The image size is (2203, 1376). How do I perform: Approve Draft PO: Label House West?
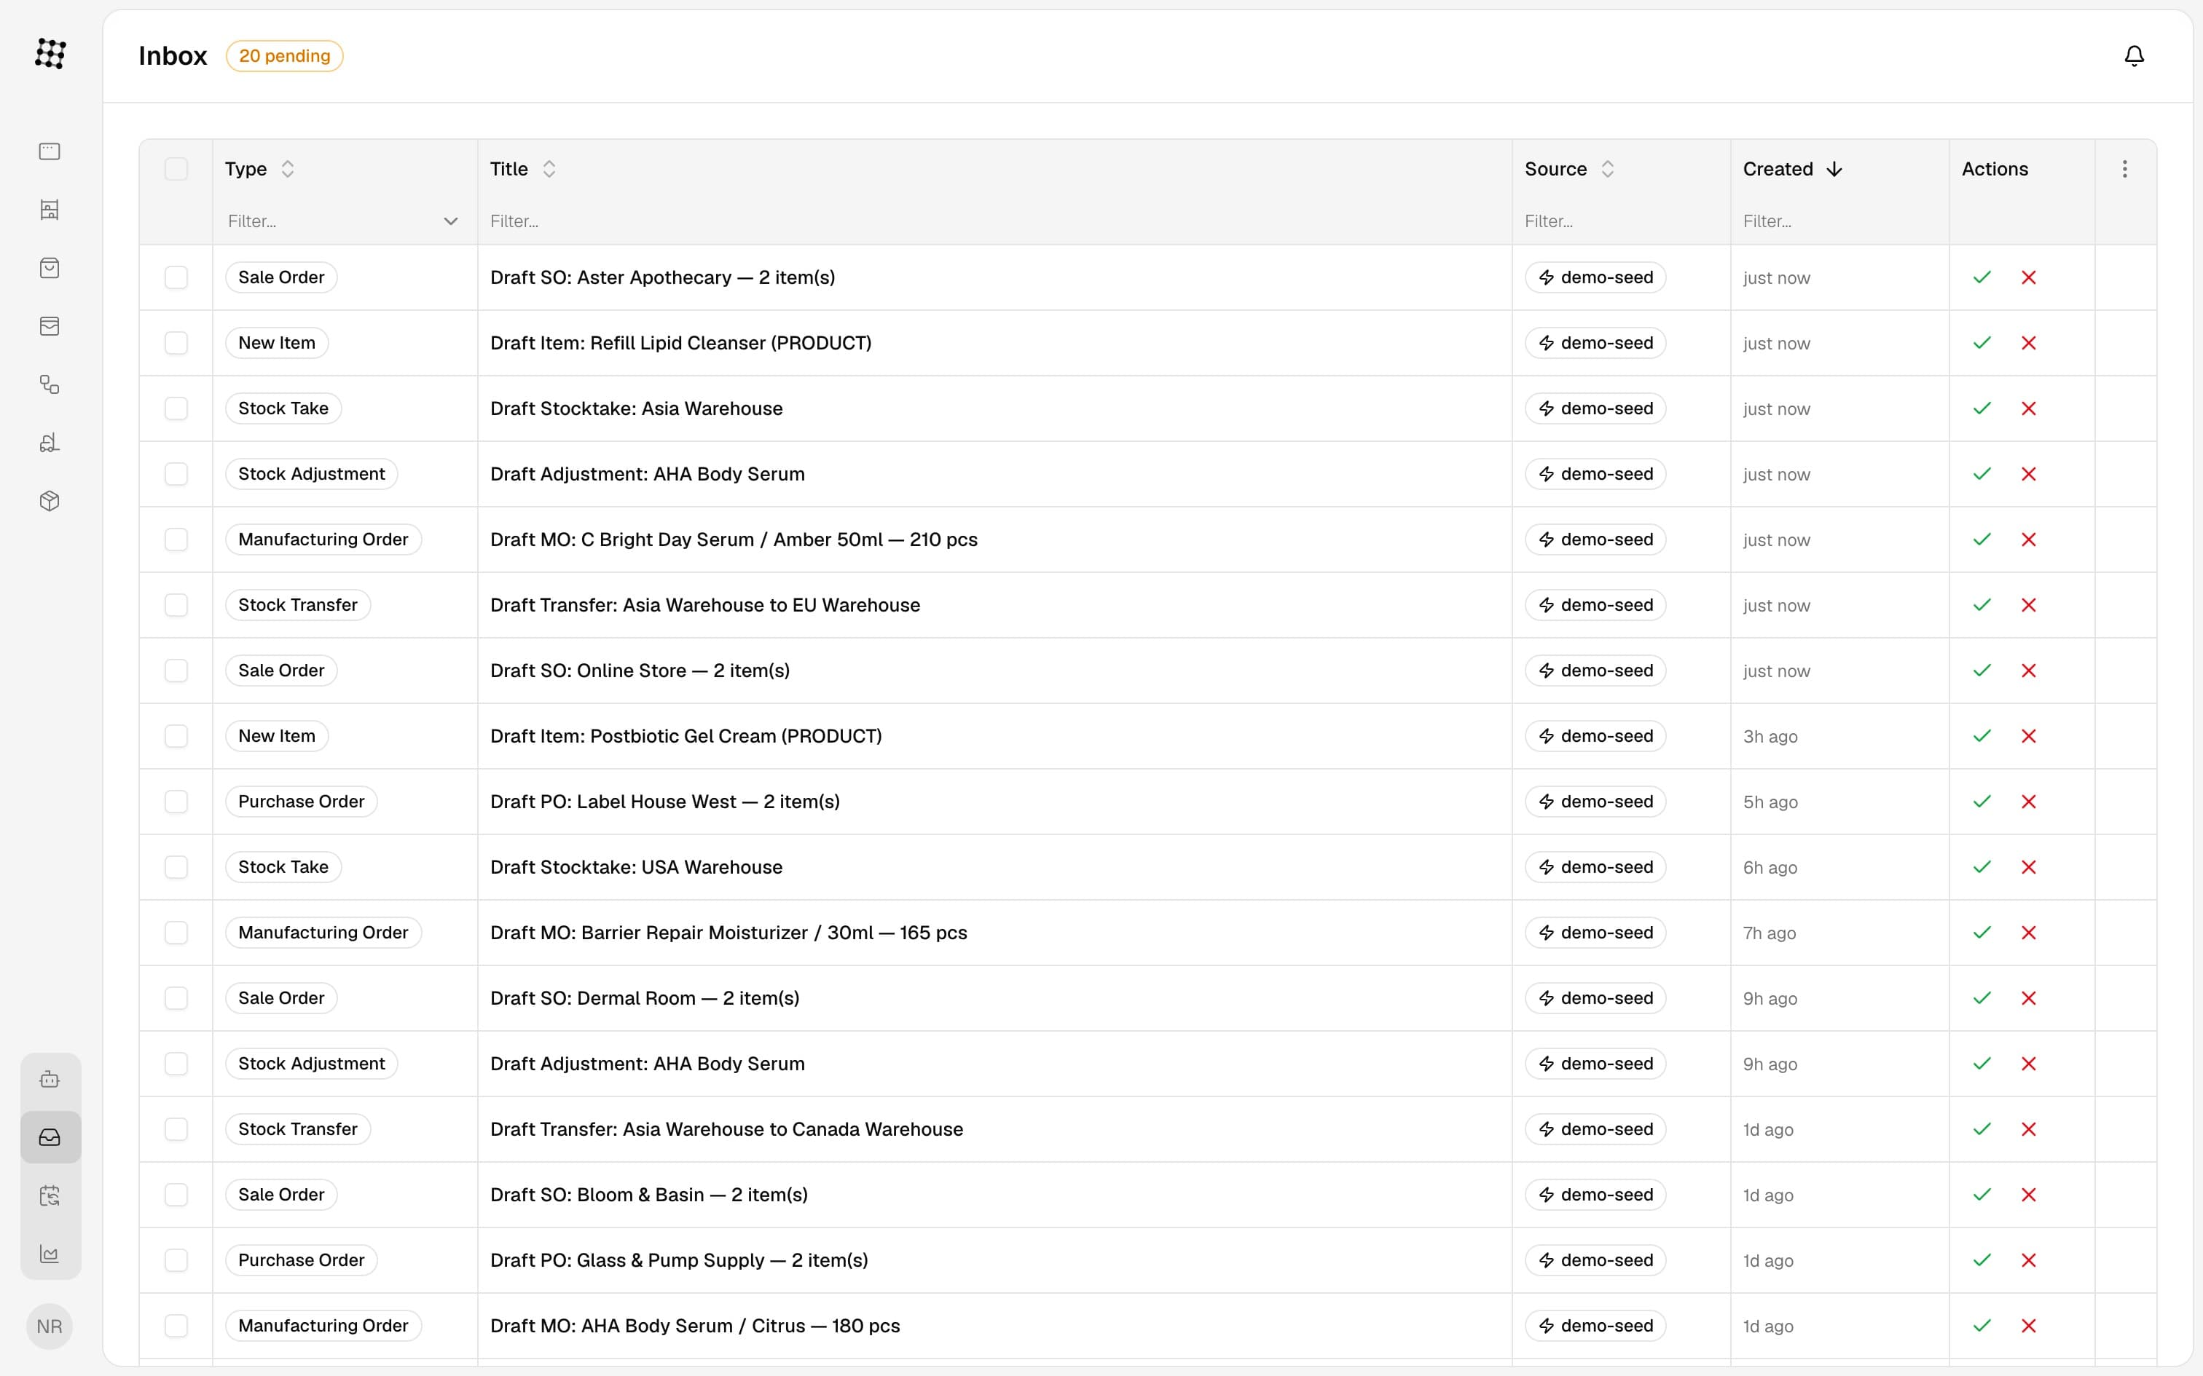click(x=1982, y=802)
